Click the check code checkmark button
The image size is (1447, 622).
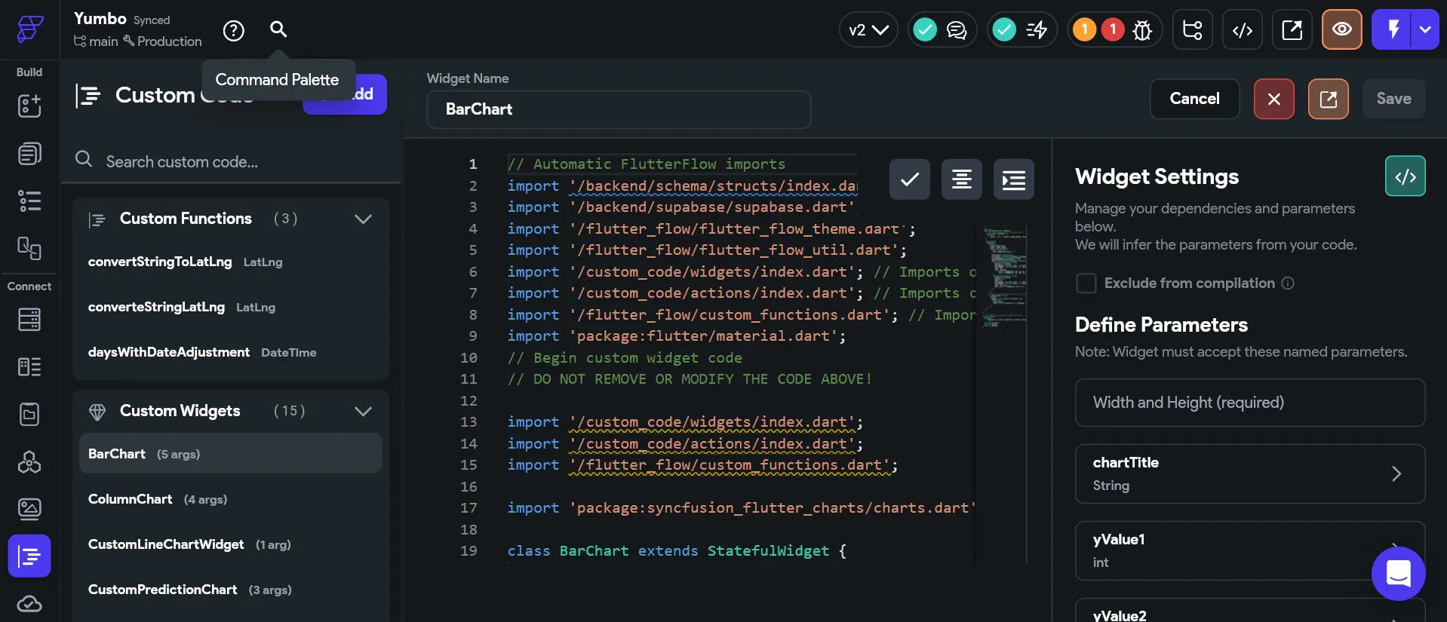click(x=910, y=179)
